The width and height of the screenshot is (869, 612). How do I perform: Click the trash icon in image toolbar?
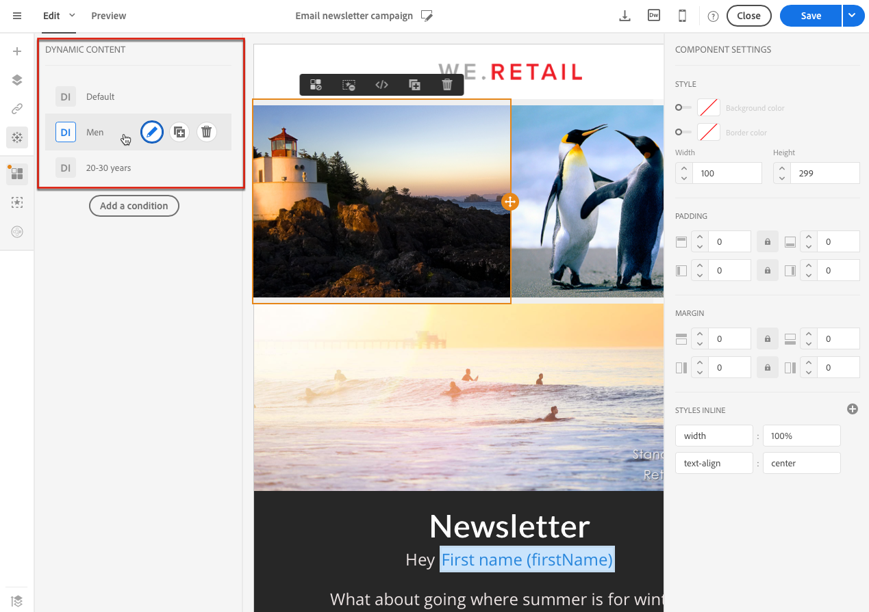tap(447, 85)
